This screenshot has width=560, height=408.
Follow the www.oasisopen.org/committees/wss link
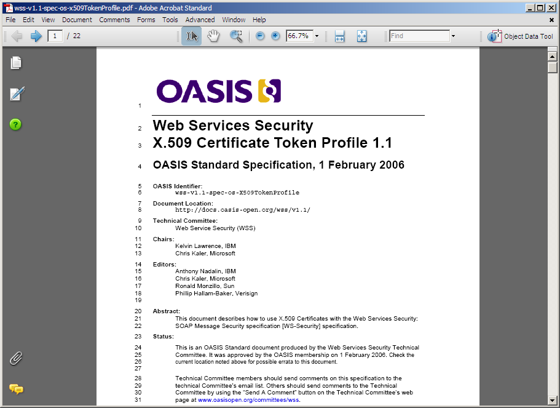(x=248, y=400)
